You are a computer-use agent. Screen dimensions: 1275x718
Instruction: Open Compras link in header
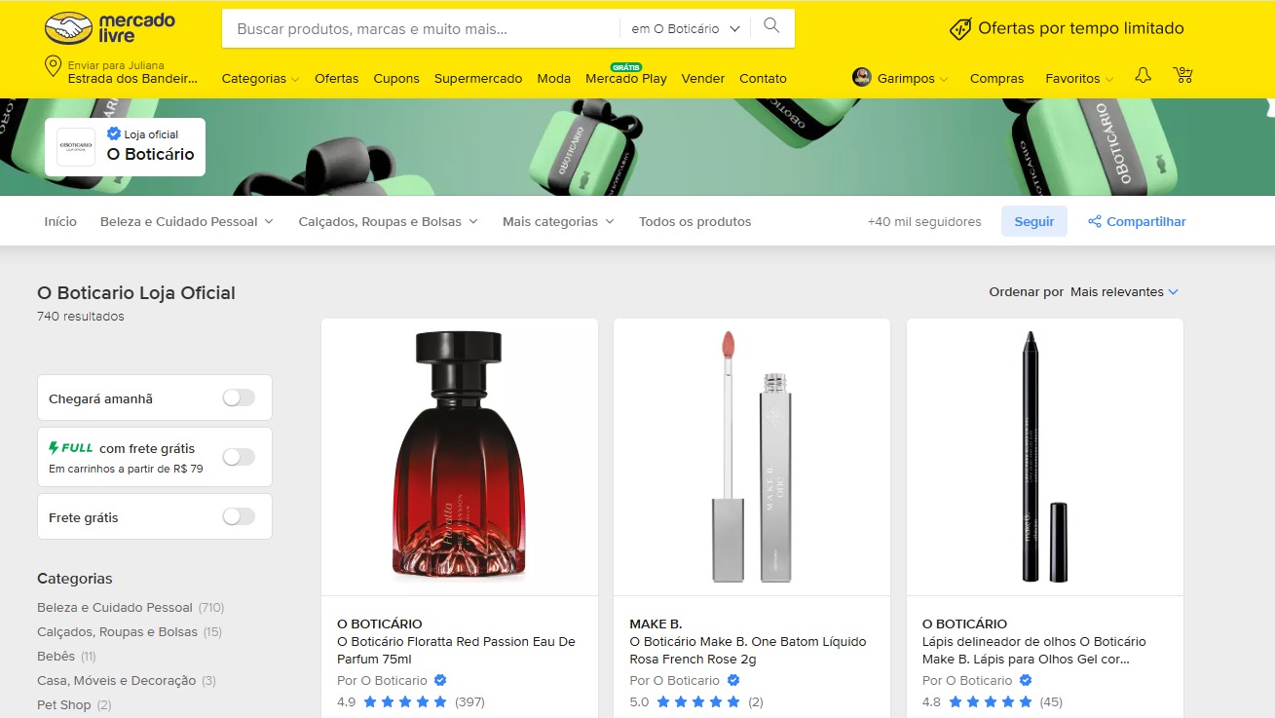(x=996, y=78)
